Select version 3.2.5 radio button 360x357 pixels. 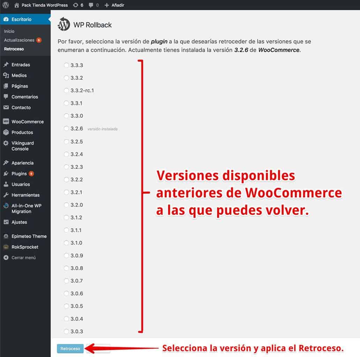click(x=66, y=142)
